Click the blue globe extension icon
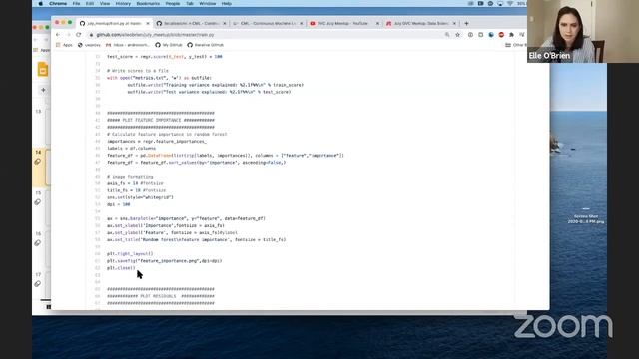 [x=491, y=35]
